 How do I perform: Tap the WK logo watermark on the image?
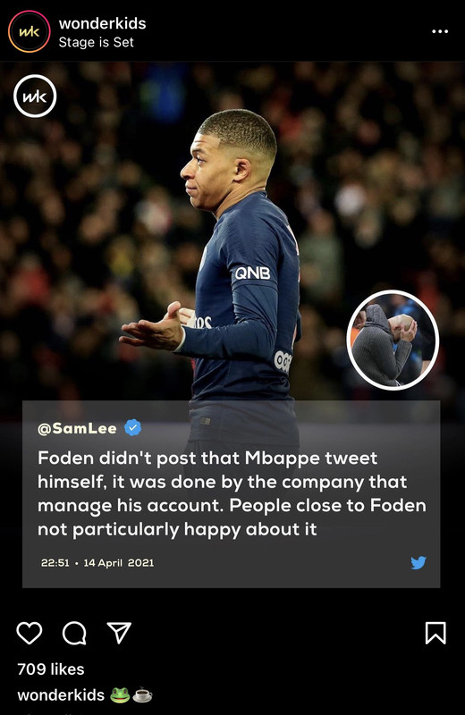pyautogui.click(x=35, y=97)
